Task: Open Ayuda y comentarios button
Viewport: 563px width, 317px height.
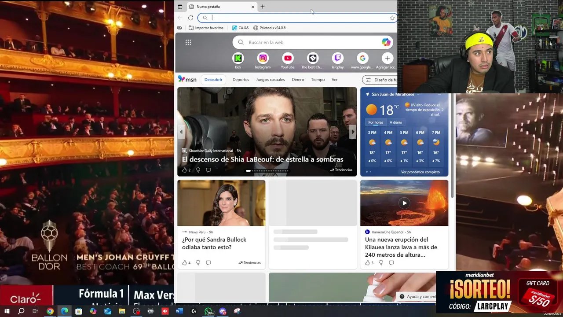Action: tap(417, 296)
